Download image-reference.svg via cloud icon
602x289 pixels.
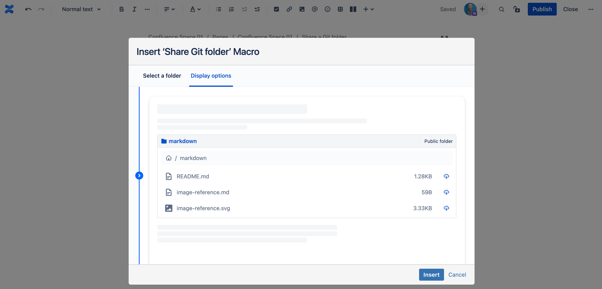coord(446,208)
